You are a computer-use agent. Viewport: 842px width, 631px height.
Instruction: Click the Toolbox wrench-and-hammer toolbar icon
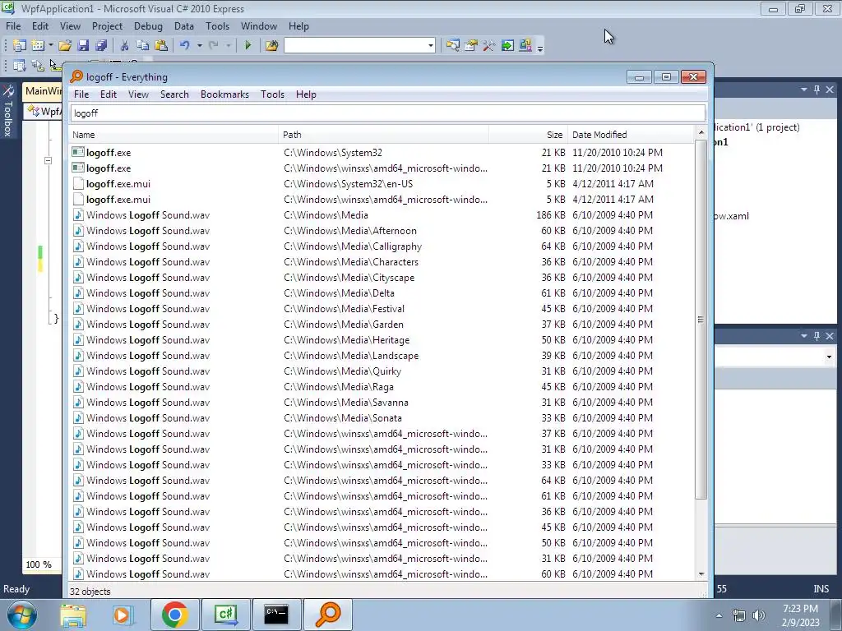click(x=488, y=46)
